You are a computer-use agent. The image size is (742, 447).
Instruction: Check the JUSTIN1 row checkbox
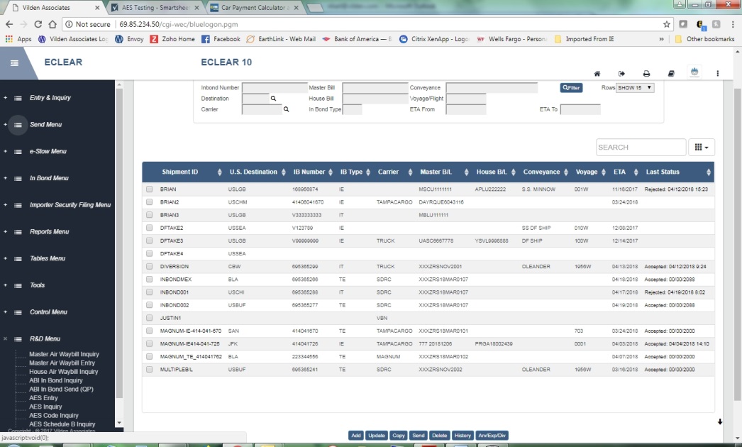click(150, 318)
